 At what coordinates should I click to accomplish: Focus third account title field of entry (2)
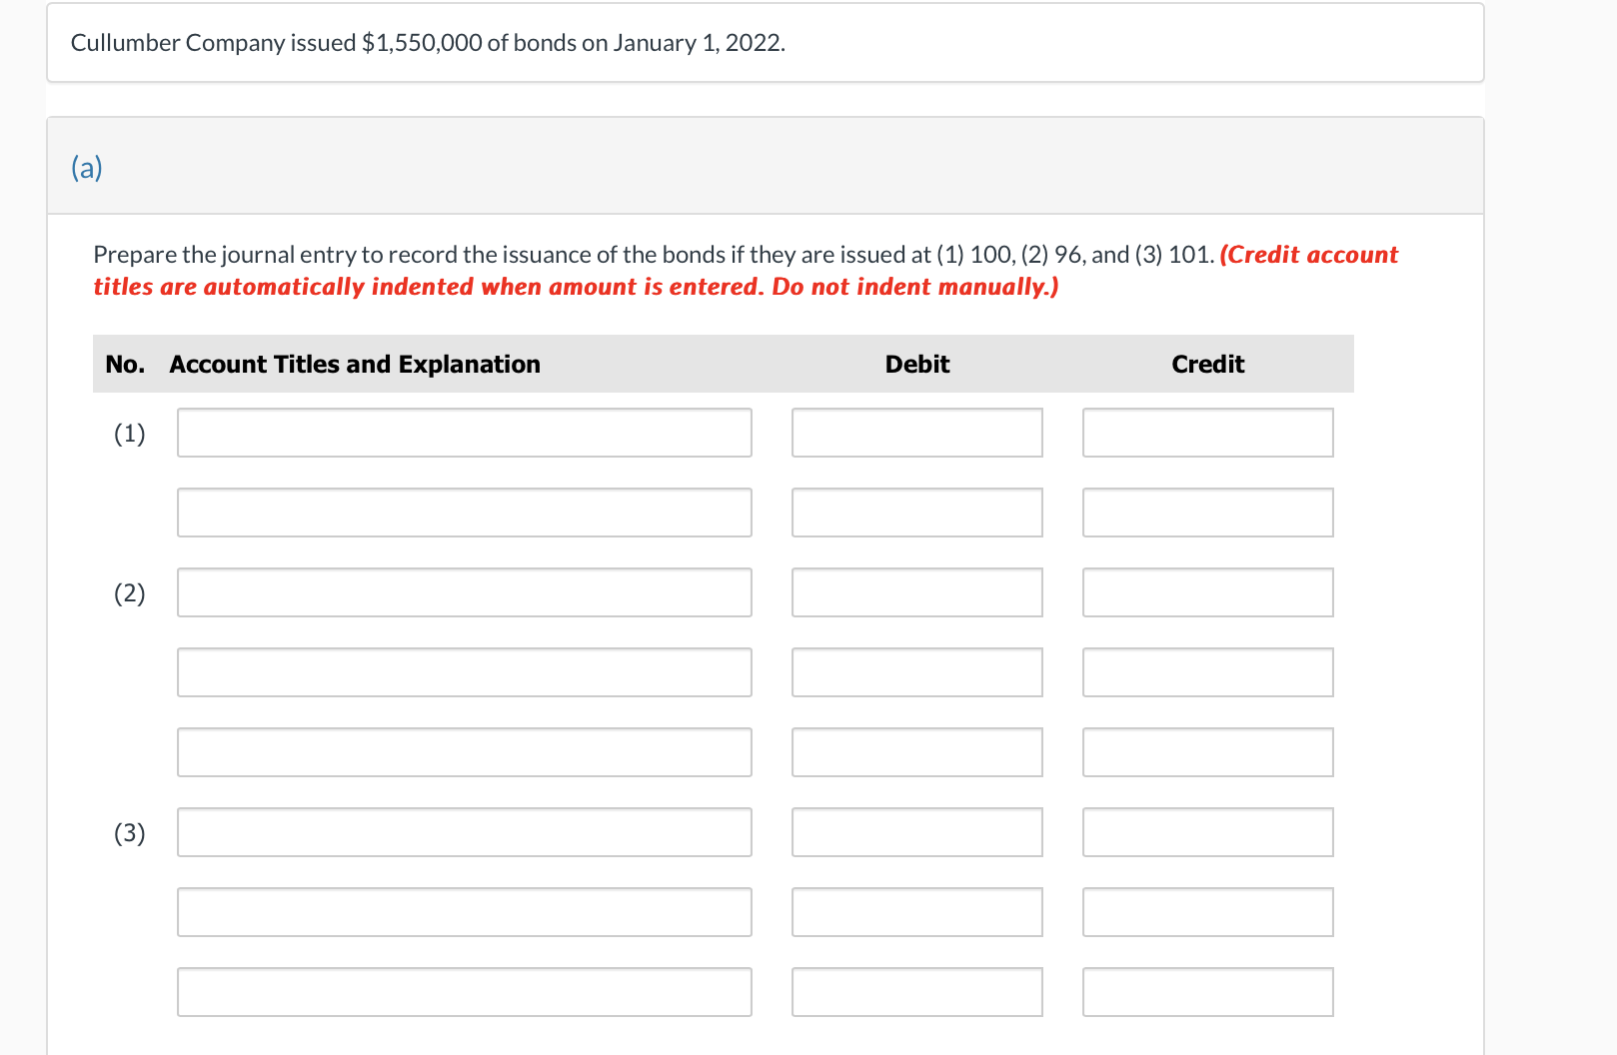465,752
